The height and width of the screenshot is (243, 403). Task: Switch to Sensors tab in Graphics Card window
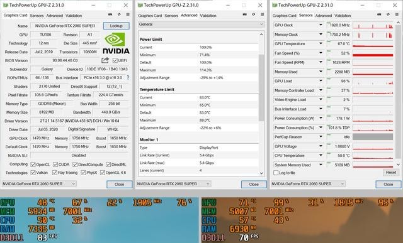[37, 16]
